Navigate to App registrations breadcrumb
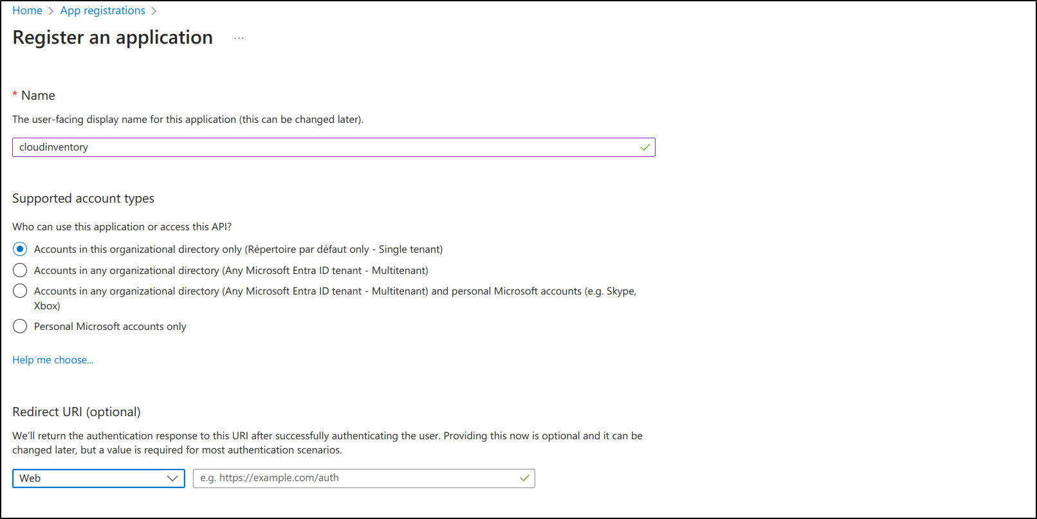1037x519 pixels. coord(102,11)
